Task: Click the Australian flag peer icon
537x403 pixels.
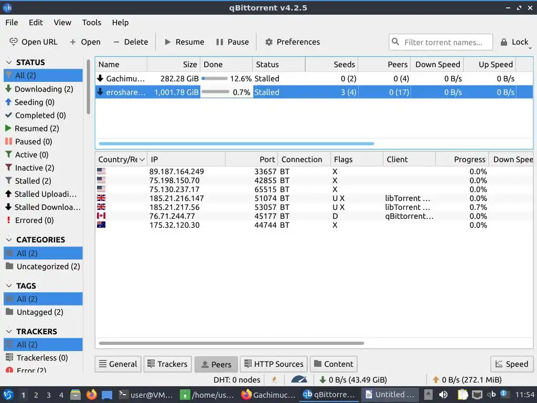Action: 101,225
